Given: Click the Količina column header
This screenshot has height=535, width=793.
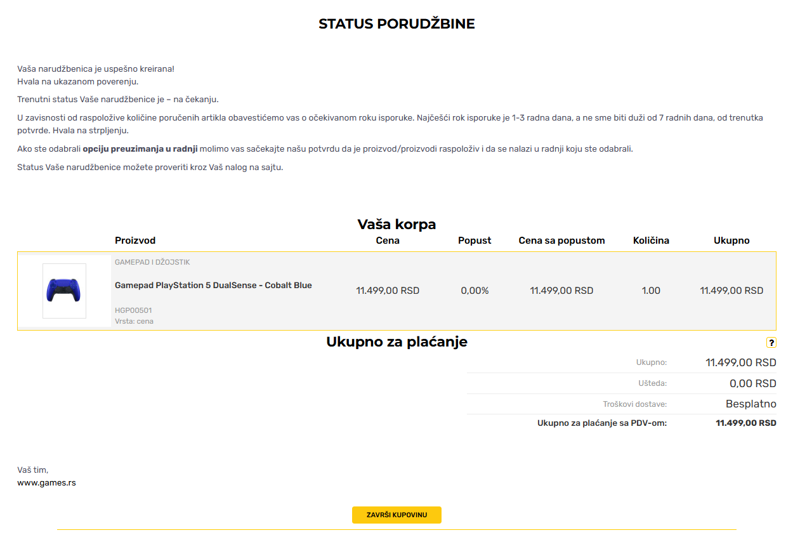Looking at the screenshot, I should (651, 241).
